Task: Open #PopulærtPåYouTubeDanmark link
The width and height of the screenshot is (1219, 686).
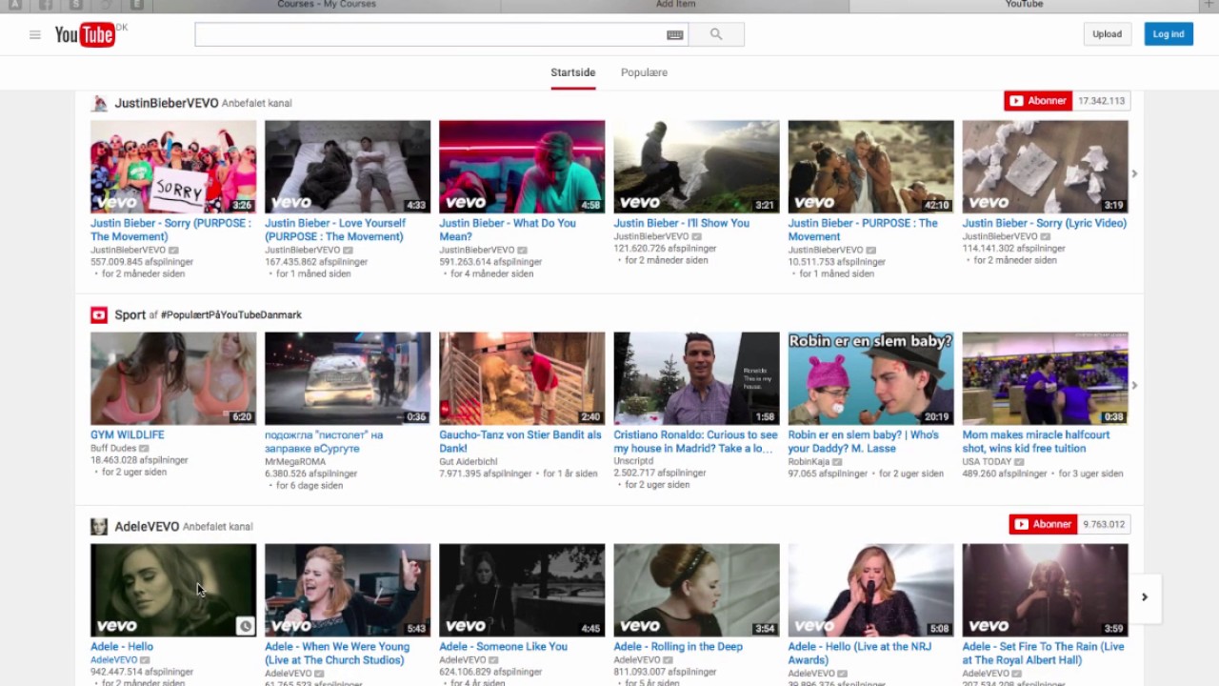Action: tap(231, 315)
